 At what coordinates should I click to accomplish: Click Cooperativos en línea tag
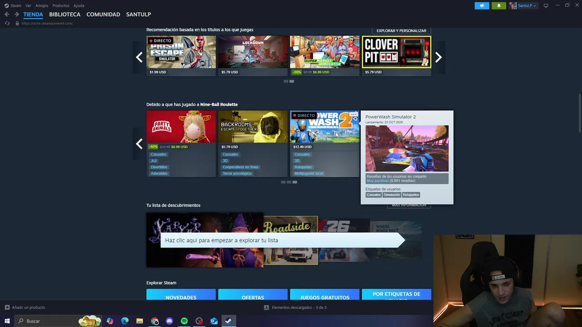[240, 167]
